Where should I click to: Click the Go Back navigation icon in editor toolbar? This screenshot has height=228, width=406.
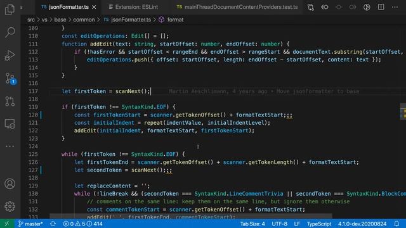(325, 7)
